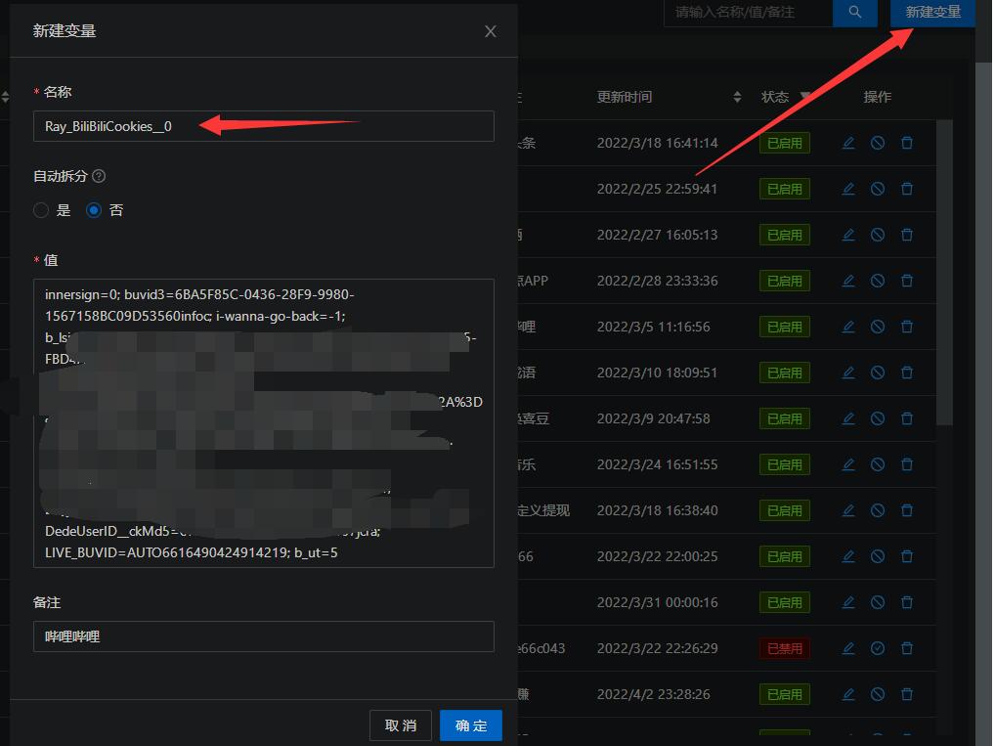This screenshot has height=746, width=995.
Task: Disable the row updated 2022/2/27 16:05:13
Action: [877, 235]
